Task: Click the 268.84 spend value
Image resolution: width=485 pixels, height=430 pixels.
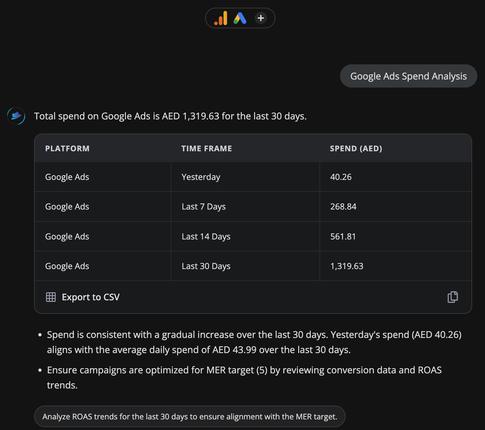Action: 343,207
